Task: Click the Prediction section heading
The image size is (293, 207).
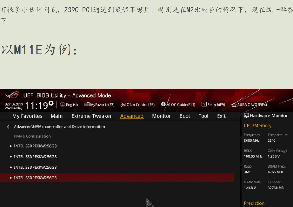Action: (254, 203)
